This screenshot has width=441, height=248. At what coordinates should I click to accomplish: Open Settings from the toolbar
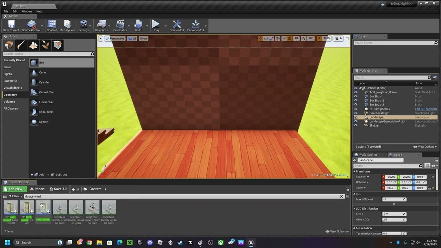[83, 26]
